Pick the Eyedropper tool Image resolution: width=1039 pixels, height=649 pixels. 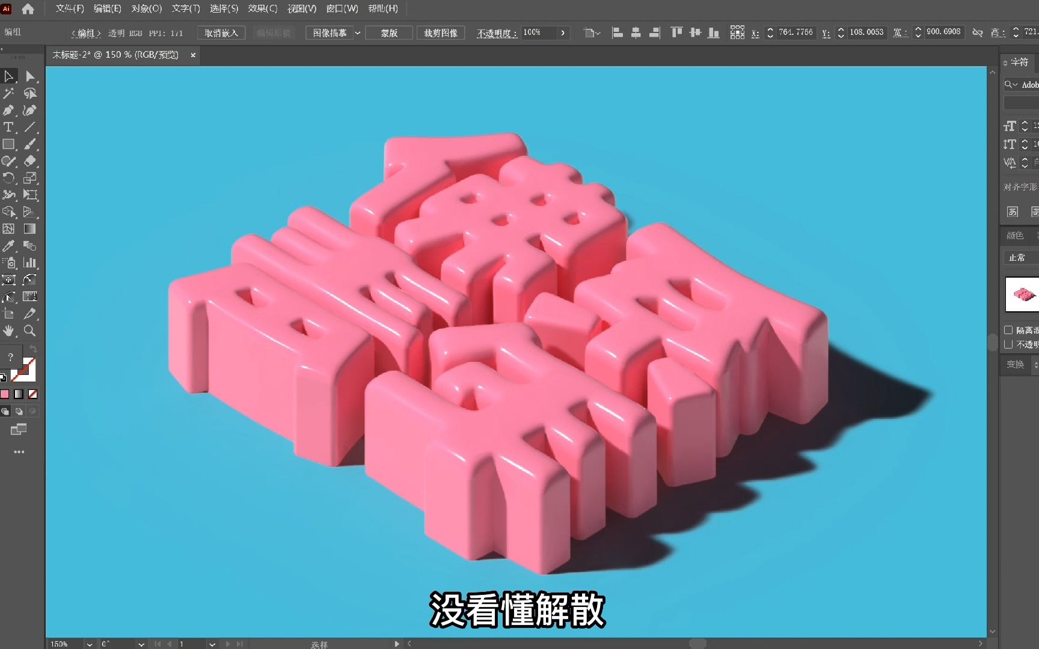pyautogui.click(x=8, y=246)
